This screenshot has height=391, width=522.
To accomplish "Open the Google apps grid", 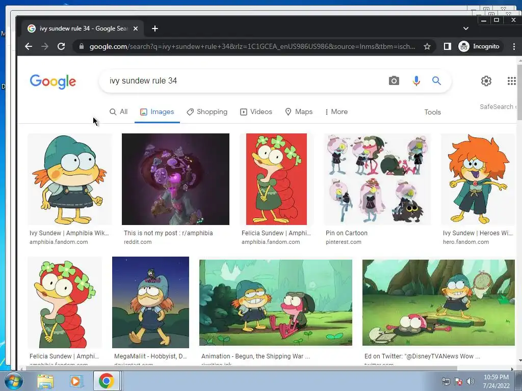I will pos(511,81).
